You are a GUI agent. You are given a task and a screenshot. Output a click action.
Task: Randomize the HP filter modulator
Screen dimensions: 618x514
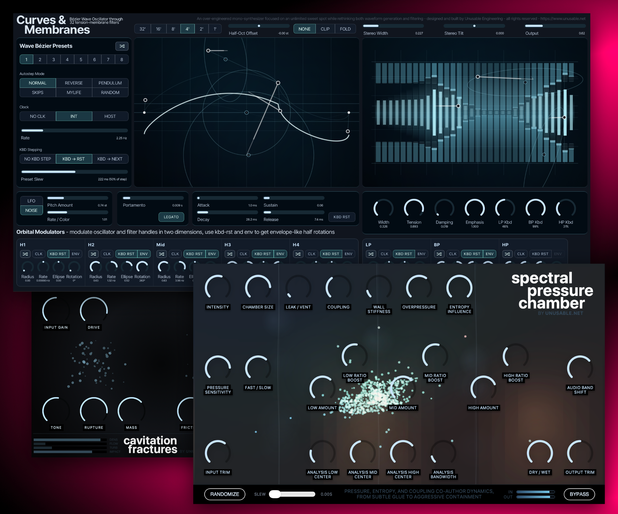click(507, 254)
